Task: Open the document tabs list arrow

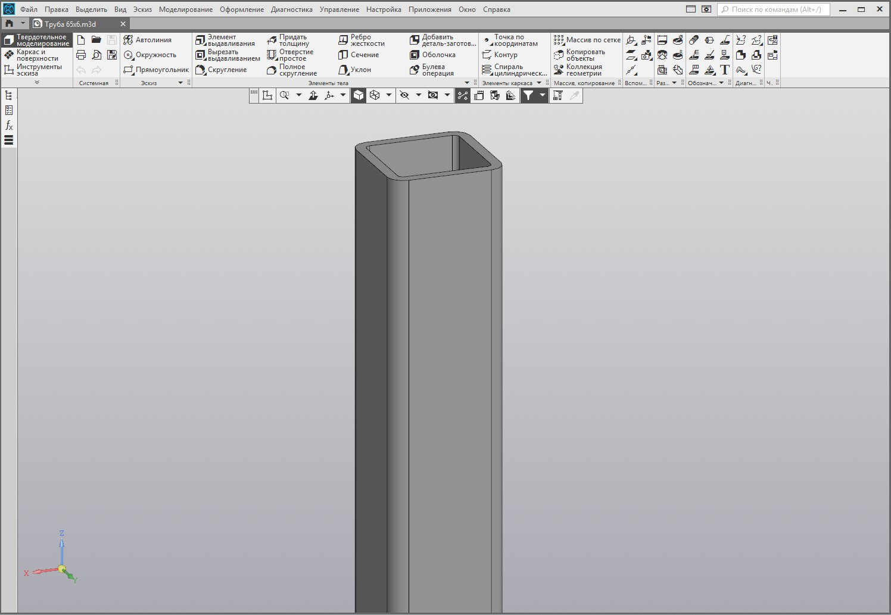Action: point(23,24)
